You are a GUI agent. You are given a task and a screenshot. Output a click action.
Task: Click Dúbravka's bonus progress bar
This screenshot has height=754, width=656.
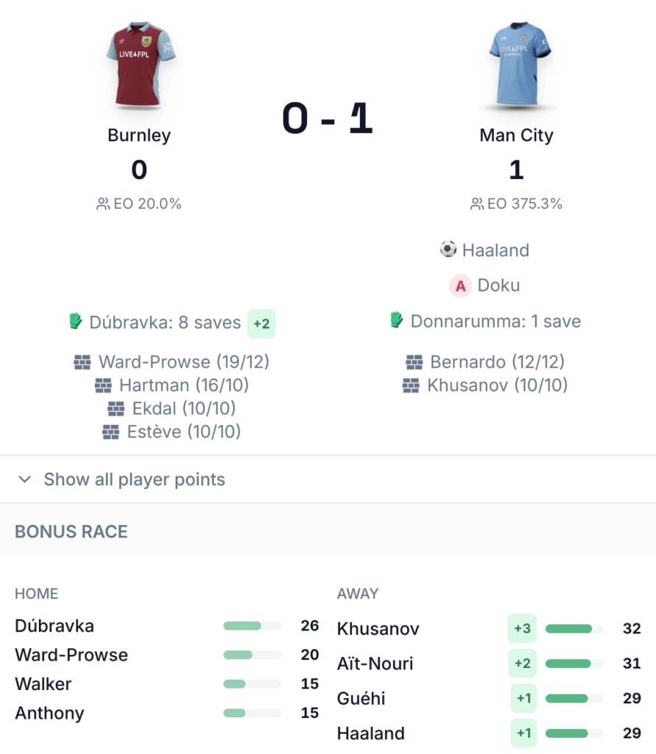click(x=252, y=626)
